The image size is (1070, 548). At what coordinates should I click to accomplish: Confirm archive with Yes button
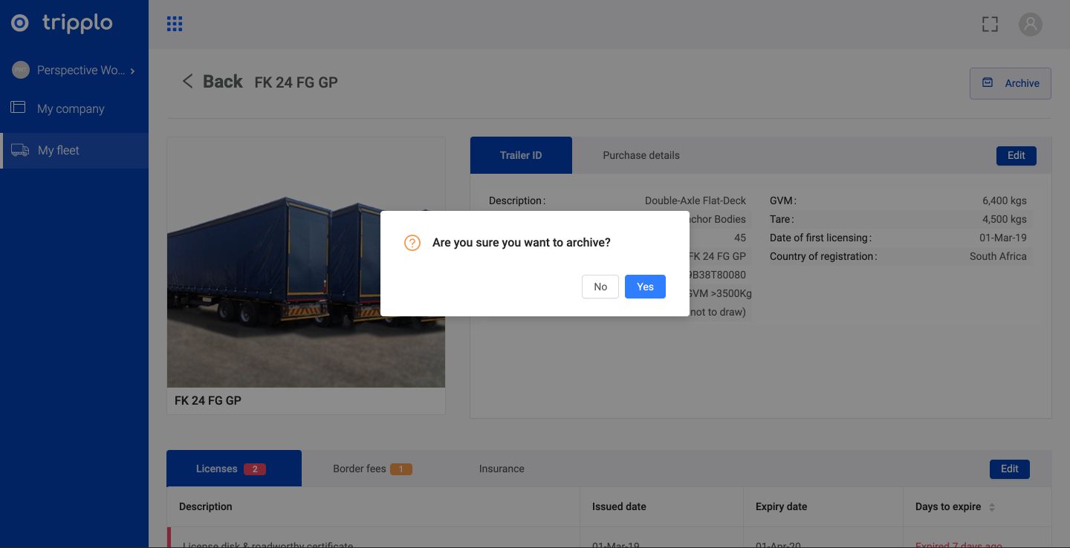pyautogui.click(x=645, y=287)
